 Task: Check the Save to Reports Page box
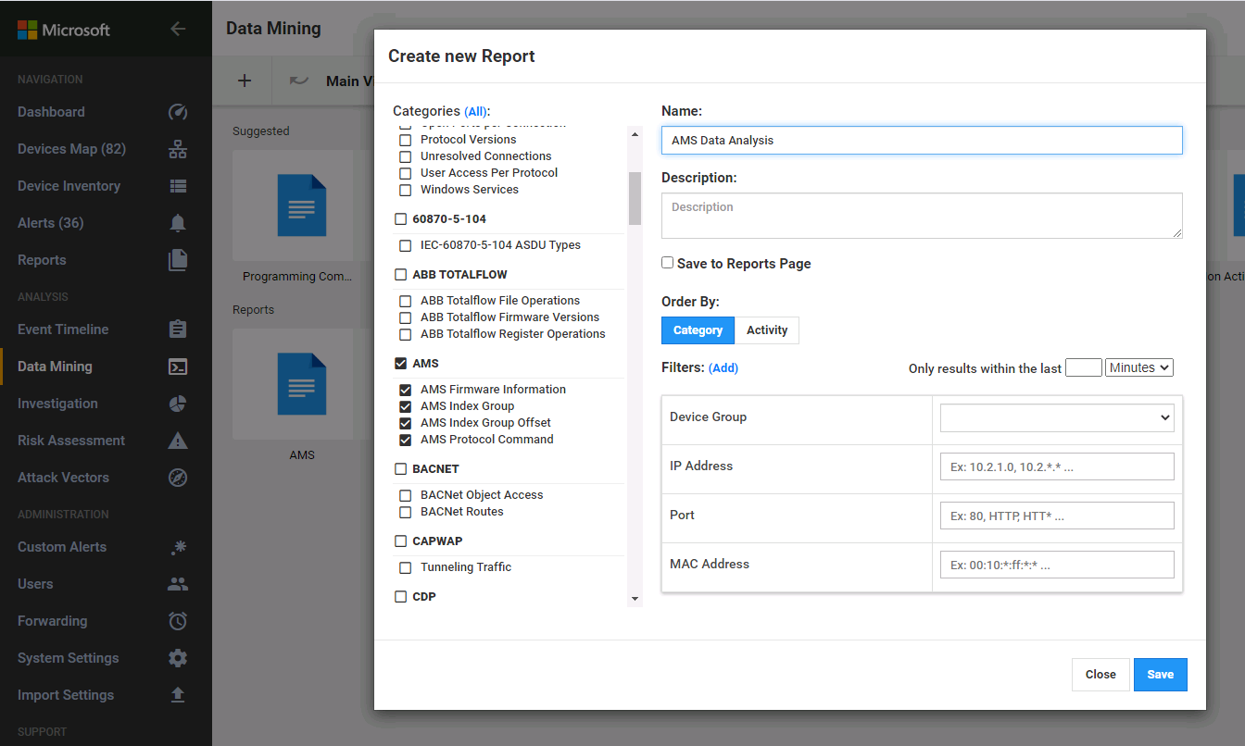pos(667,263)
